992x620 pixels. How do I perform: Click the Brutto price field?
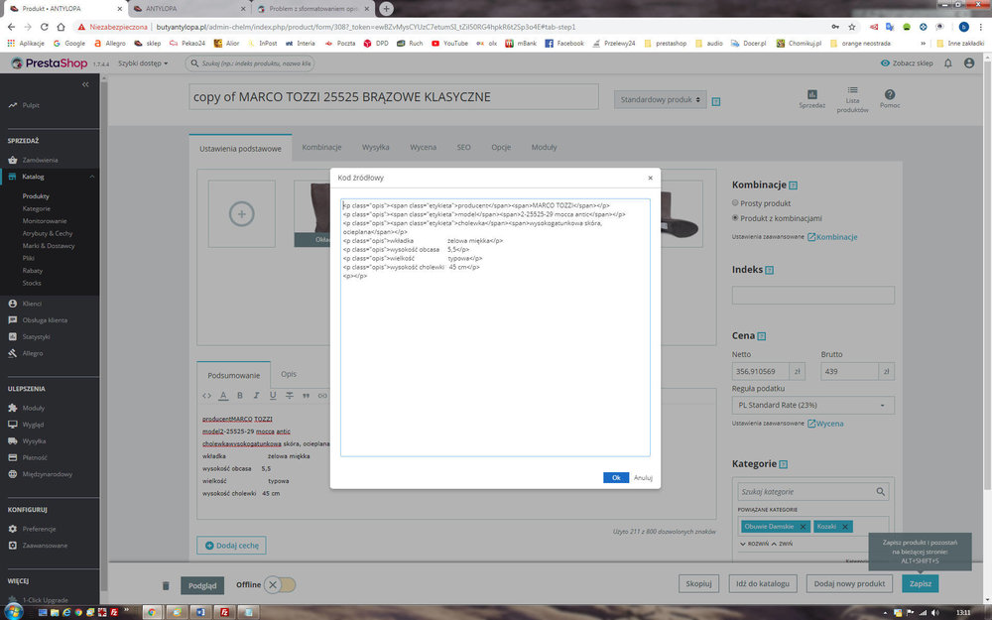click(849, 371)
